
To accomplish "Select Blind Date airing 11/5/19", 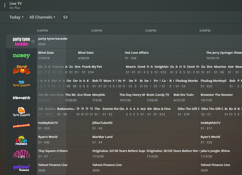I will click(57, 56).
